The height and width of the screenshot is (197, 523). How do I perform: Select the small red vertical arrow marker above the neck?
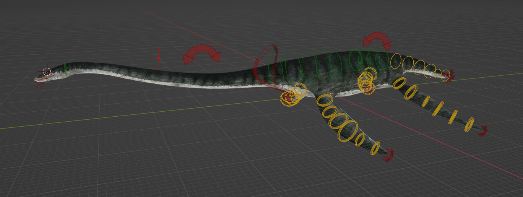click(158, 59)
